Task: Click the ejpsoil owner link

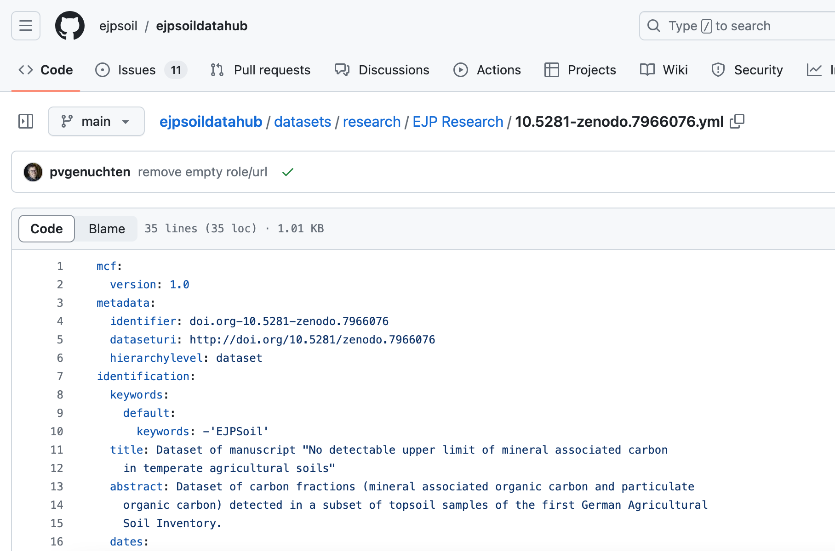Action: [x=118, y=26]
